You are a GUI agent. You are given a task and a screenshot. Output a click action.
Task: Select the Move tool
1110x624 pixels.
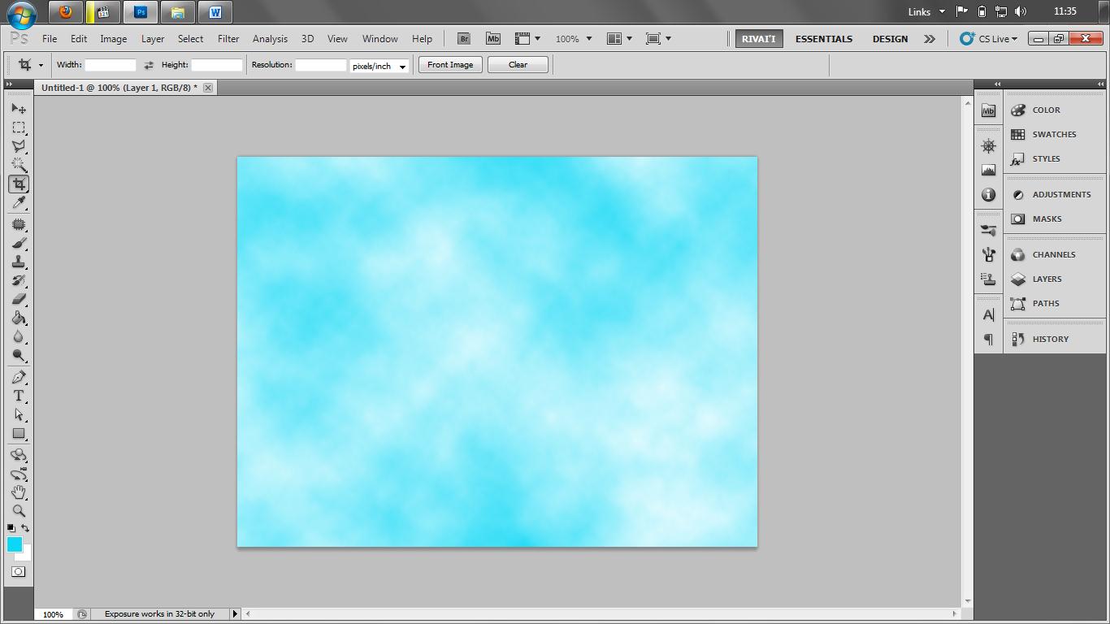pyautogui.click(x=19, y=108)
